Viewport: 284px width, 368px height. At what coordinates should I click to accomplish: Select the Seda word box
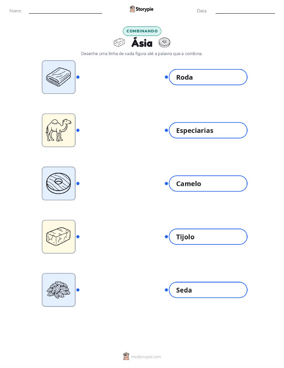[208, 290]
